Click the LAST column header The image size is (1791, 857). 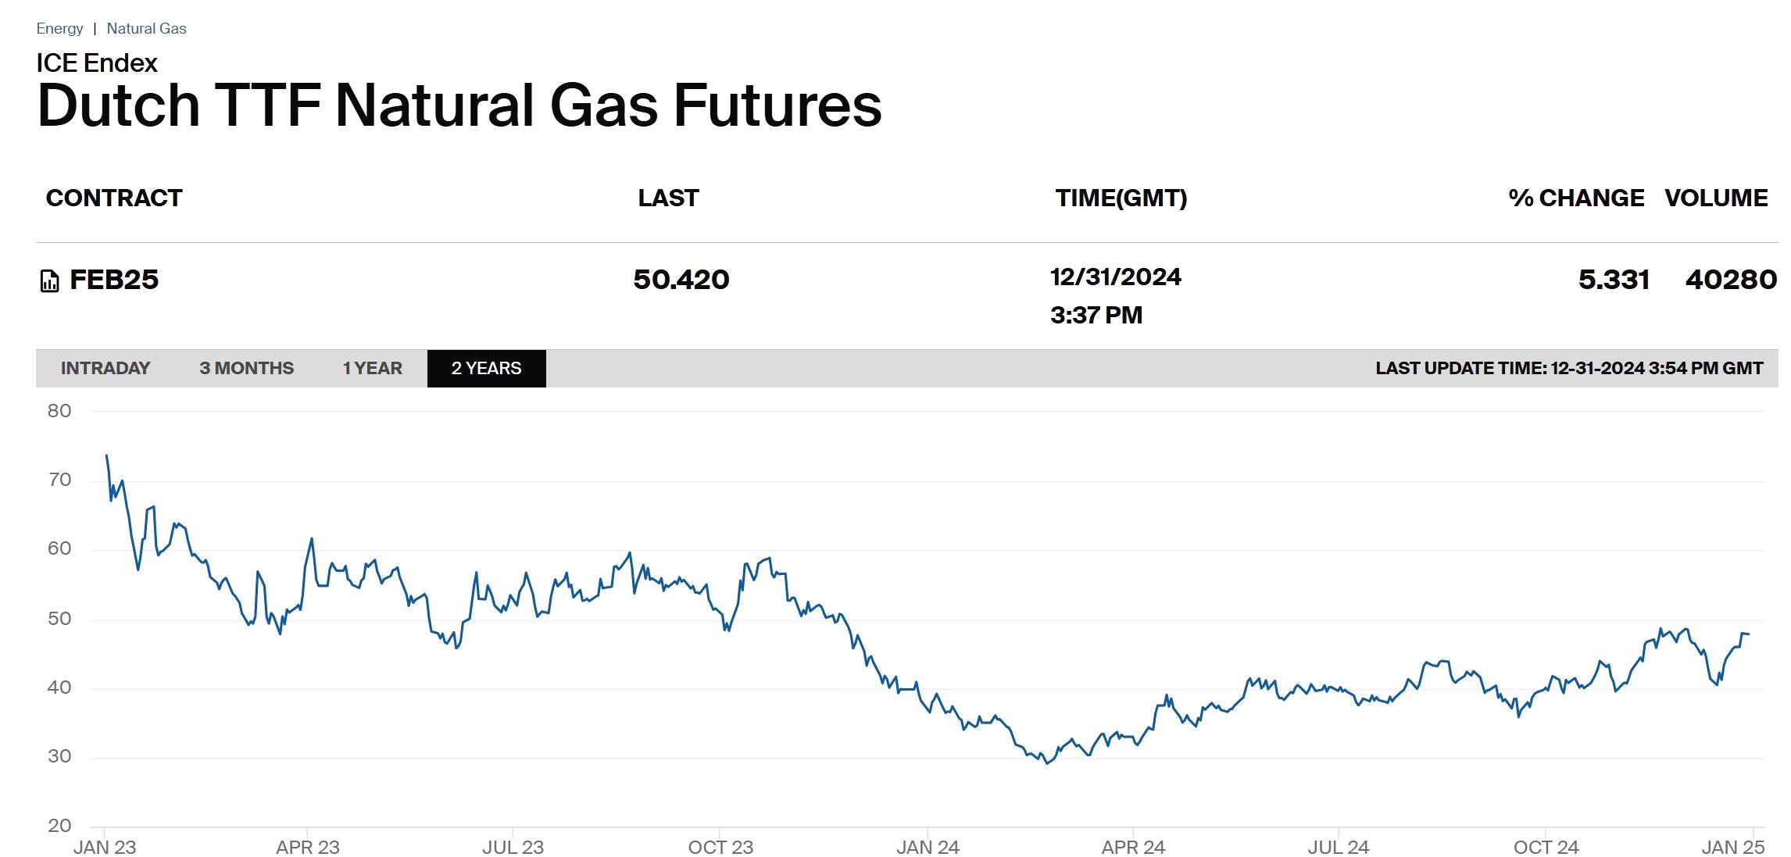tap(668, 198)
